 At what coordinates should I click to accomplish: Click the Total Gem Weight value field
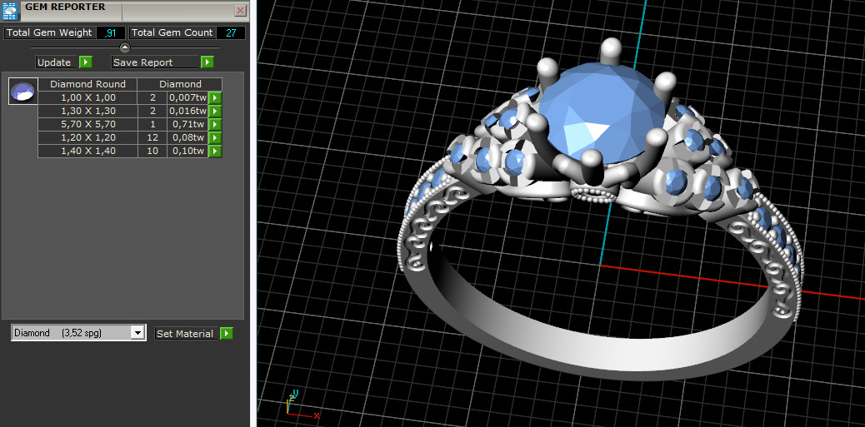[111, 33]
